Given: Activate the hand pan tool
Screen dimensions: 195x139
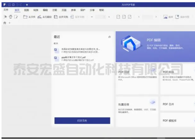Looking at the screenshot, I should coord(10,17).
